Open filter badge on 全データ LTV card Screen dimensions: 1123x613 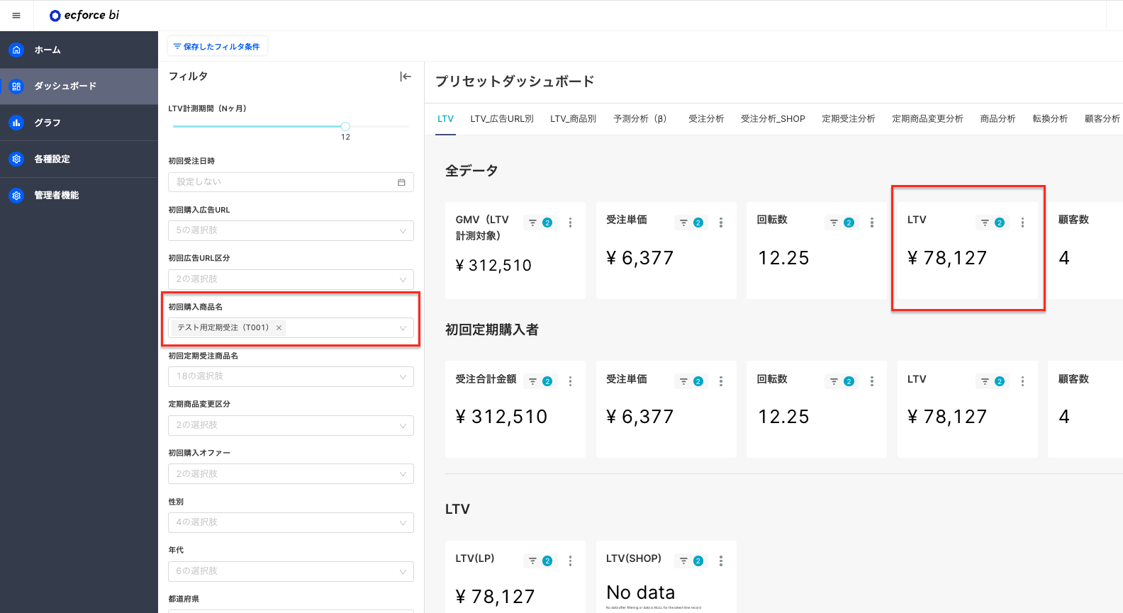(993, 223)
